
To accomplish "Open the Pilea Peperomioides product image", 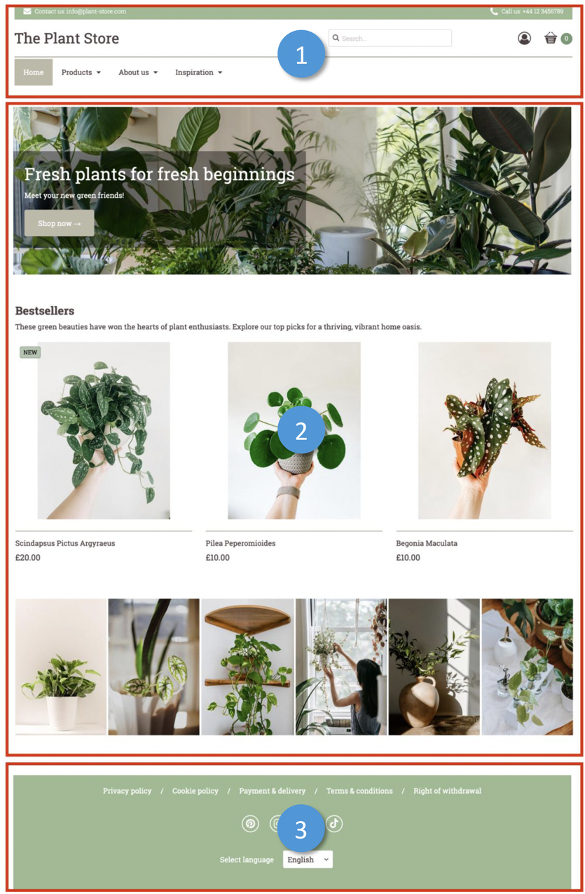I will [294, 431].
